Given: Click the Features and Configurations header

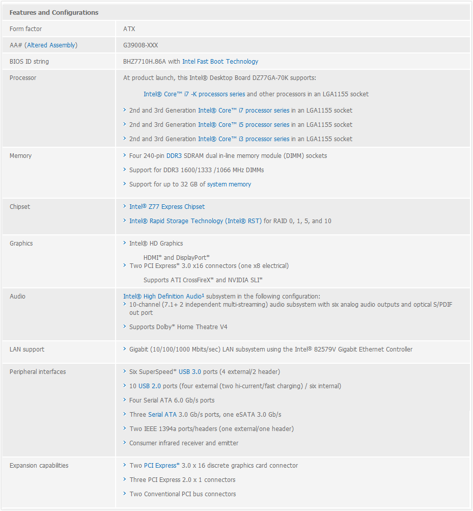Looking at the screenshot, I should [x=54, y=12].
